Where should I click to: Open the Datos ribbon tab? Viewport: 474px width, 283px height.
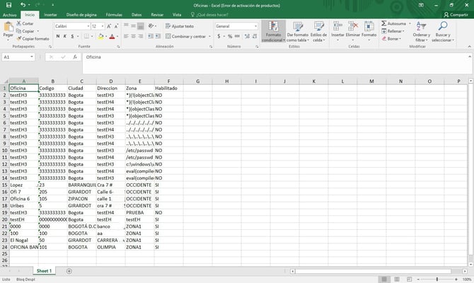pyautogui.click(x=136, y=14)
